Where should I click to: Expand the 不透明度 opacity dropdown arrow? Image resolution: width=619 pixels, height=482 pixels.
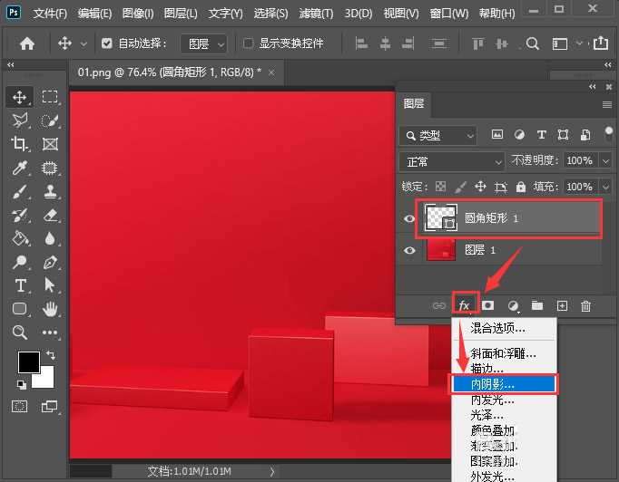coord(605,160)
